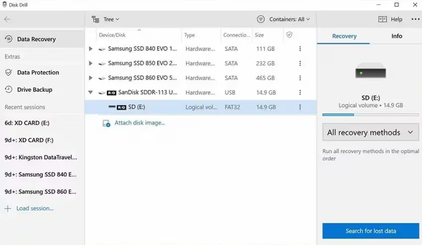Viewport: 422px width, 245px height.
Task: Click the Search for lost data button
Action: [370, 231]
